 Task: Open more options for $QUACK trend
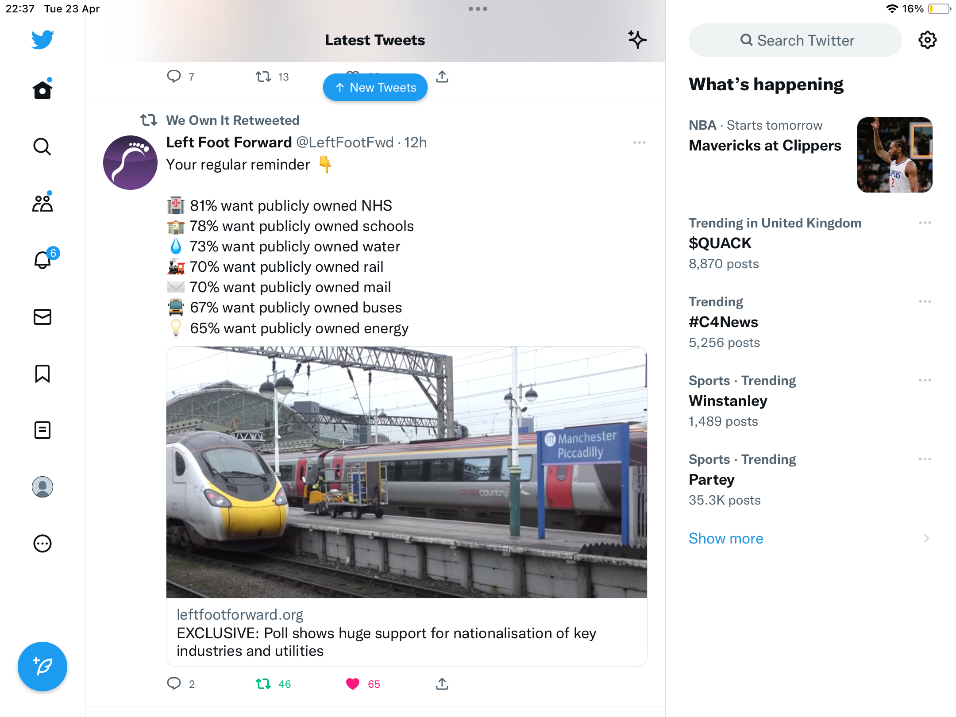925,223
